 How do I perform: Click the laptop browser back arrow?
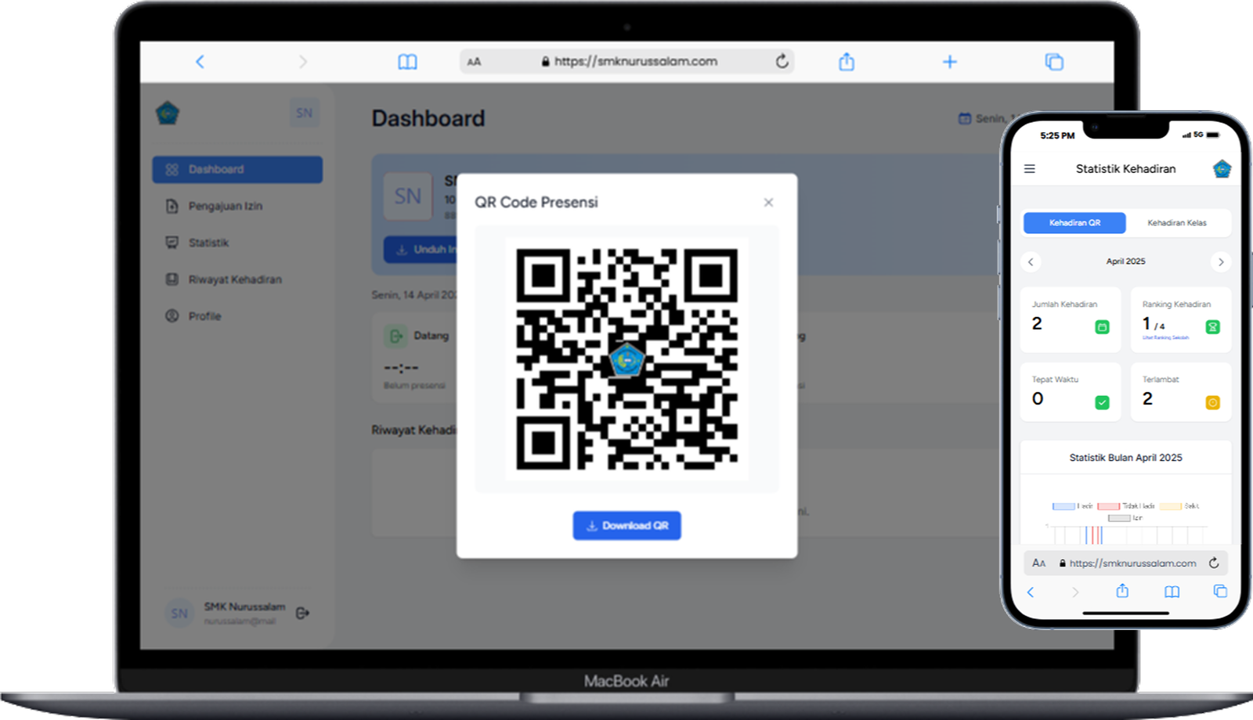(x=200, y=62)
